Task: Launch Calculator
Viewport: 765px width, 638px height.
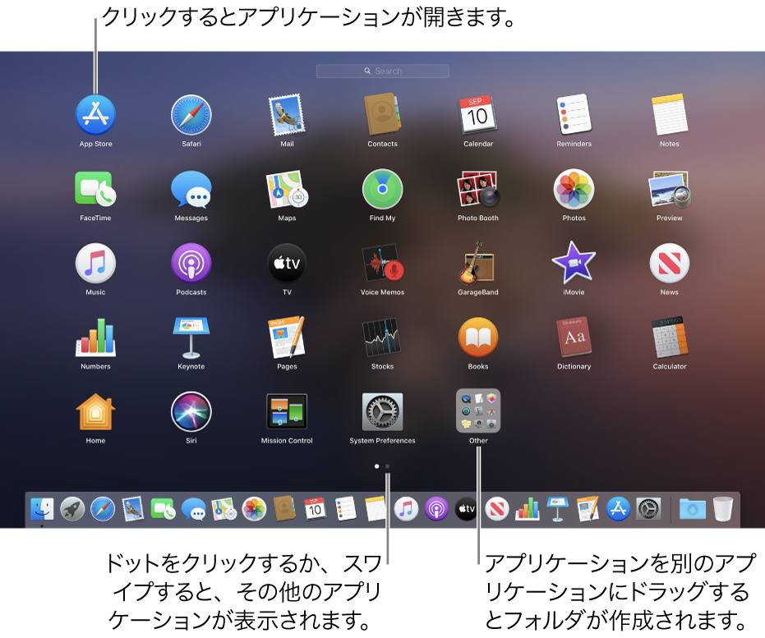Action: [670, 337]
